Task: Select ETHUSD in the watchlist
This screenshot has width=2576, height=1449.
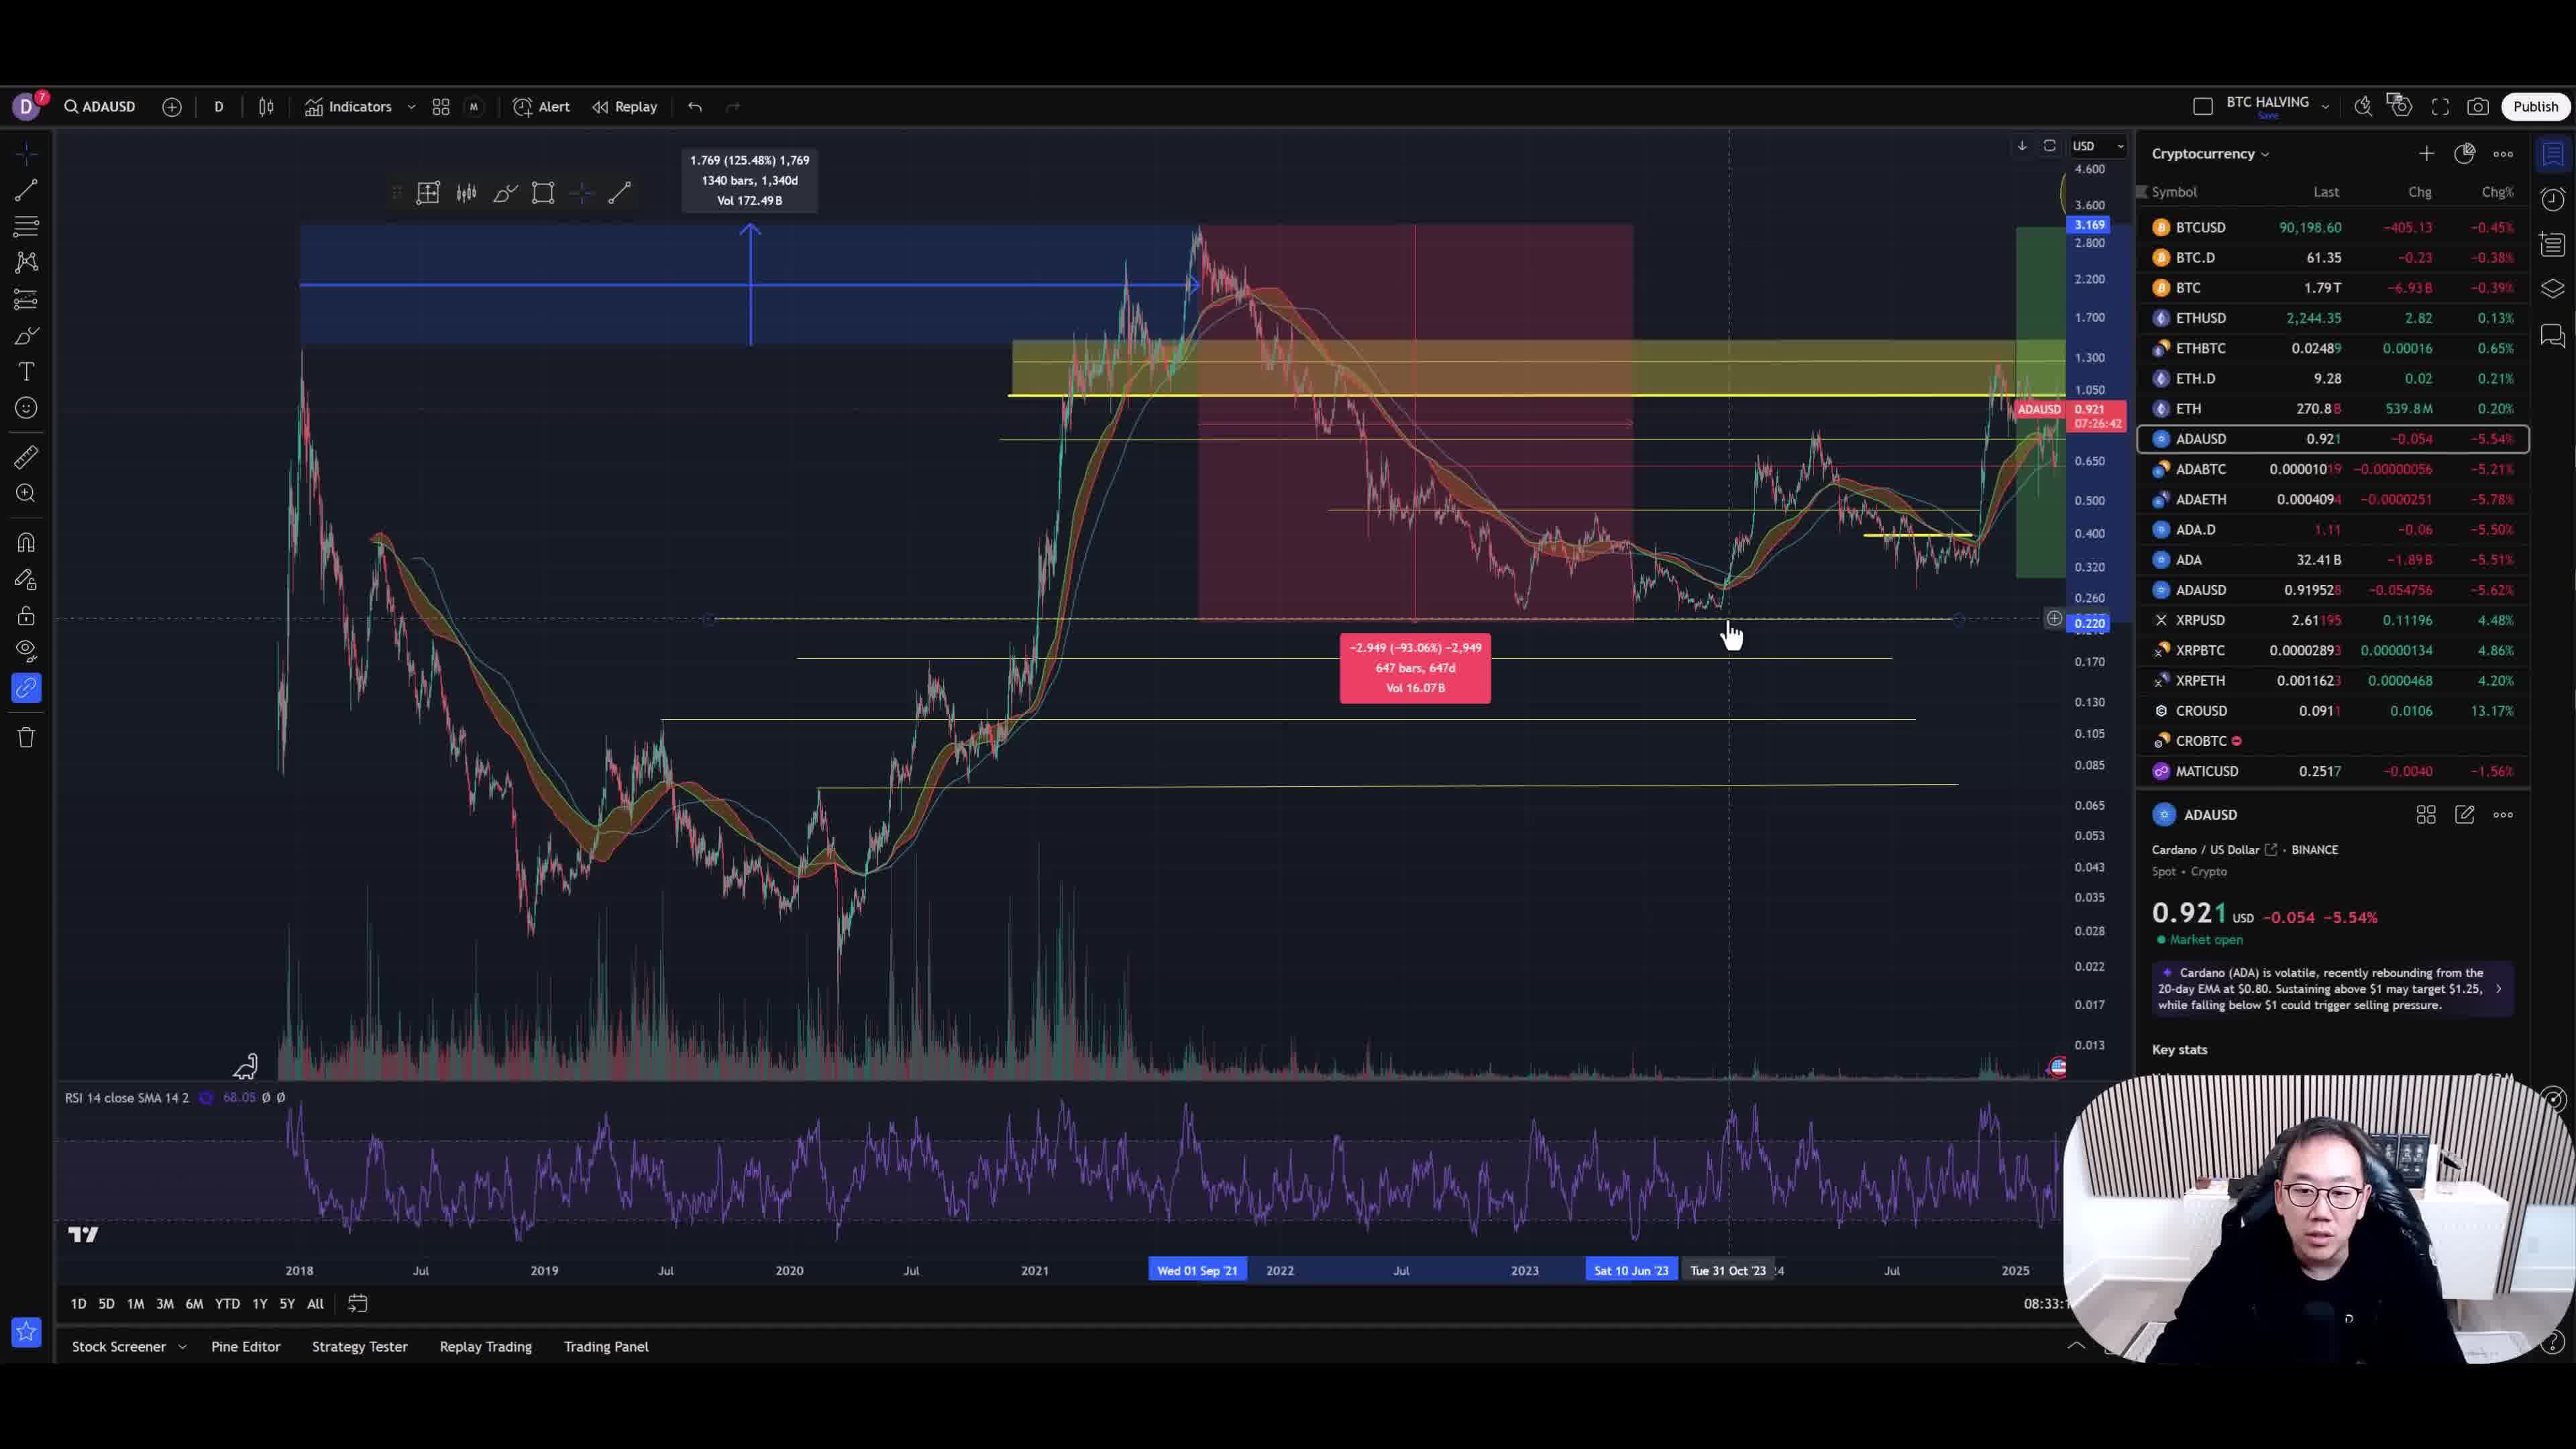Action: tap(2332, 318)
